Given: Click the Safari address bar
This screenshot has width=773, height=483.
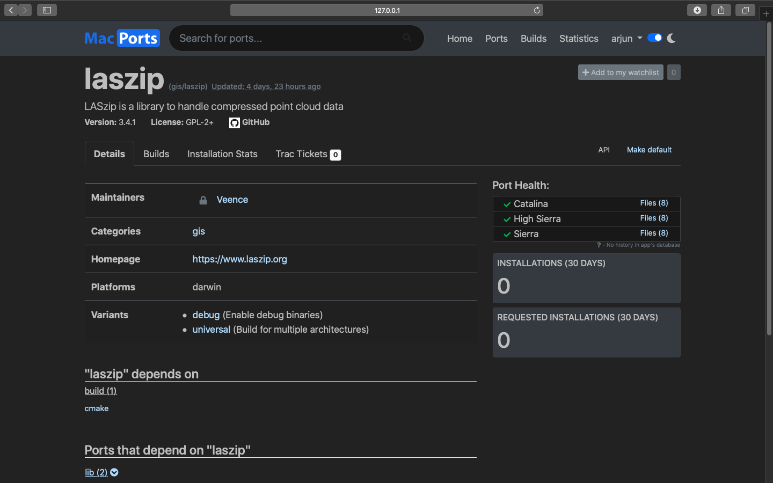Looking at the screenshot, I should click(x=386, y=10).
